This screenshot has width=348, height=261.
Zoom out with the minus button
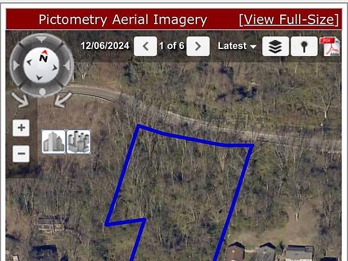21,153
